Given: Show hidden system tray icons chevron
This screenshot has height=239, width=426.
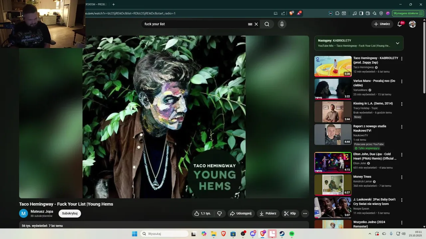Looking at the screenshot, I should pos(370,234).
